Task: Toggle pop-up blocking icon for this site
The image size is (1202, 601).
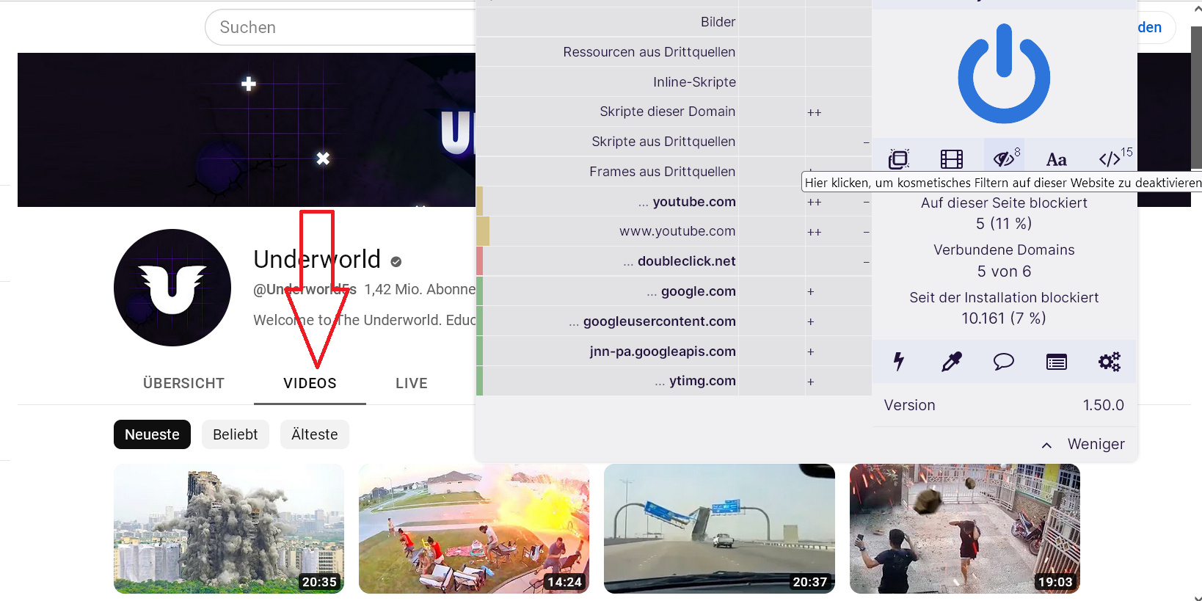Action: (899, 159)
